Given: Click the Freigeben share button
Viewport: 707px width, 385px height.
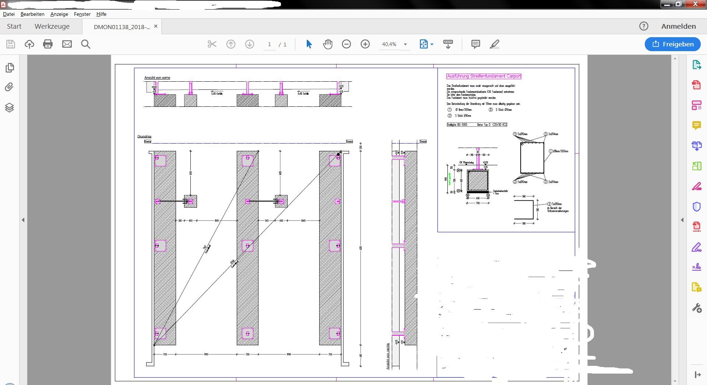Looking at the screenshot, I should click(672, 44).
